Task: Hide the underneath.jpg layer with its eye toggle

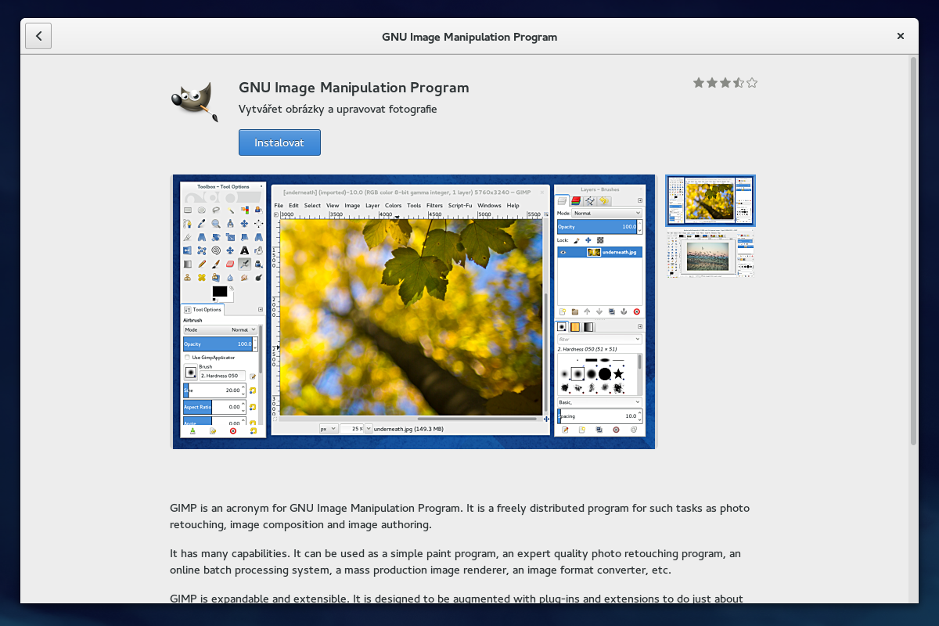Action: (563, 253)
